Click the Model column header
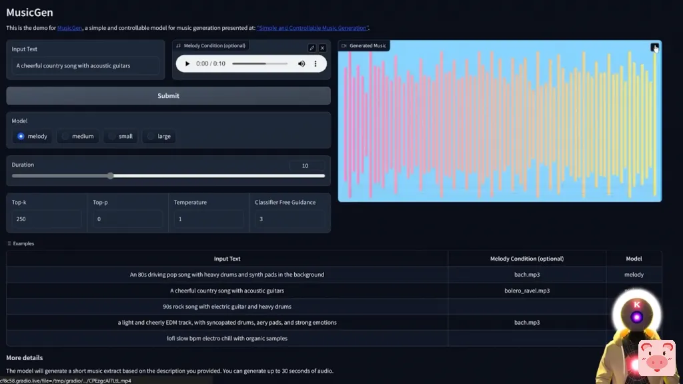 point(634,259)
